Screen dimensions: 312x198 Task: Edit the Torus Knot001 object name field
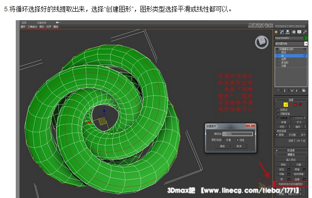(x=289, y=38)
